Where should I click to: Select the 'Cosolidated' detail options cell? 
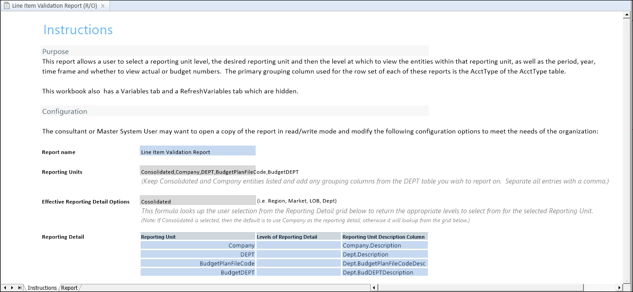pyautogui.click(x=198, y=201)
